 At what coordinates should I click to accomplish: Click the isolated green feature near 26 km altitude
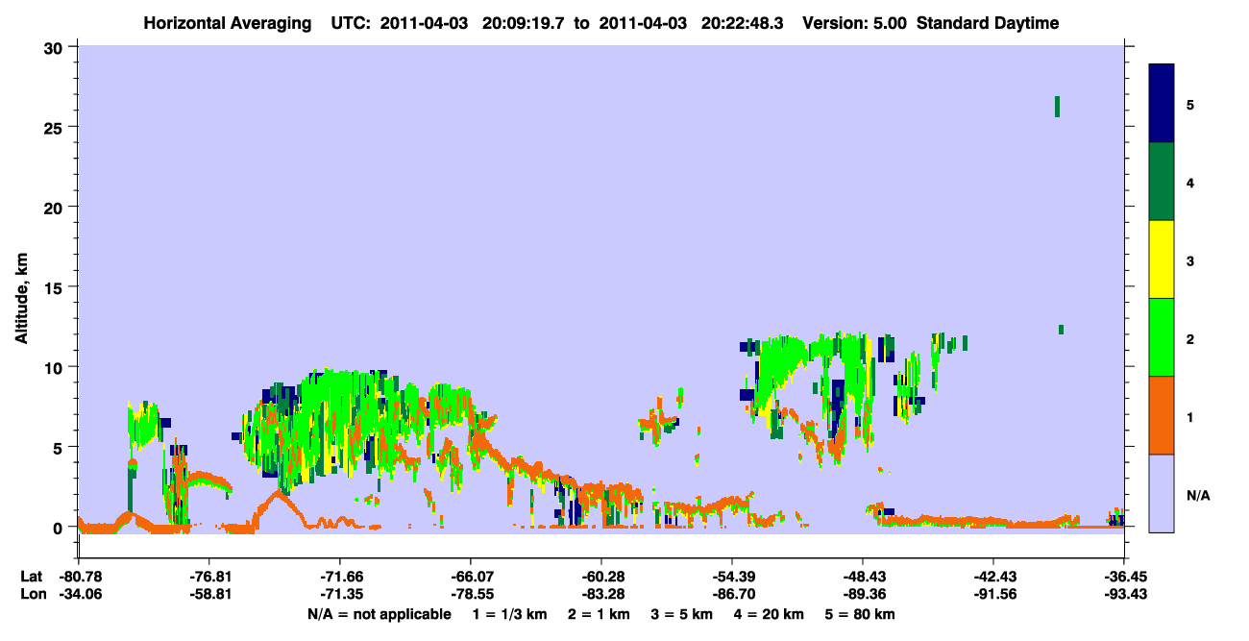point(1057,107)
